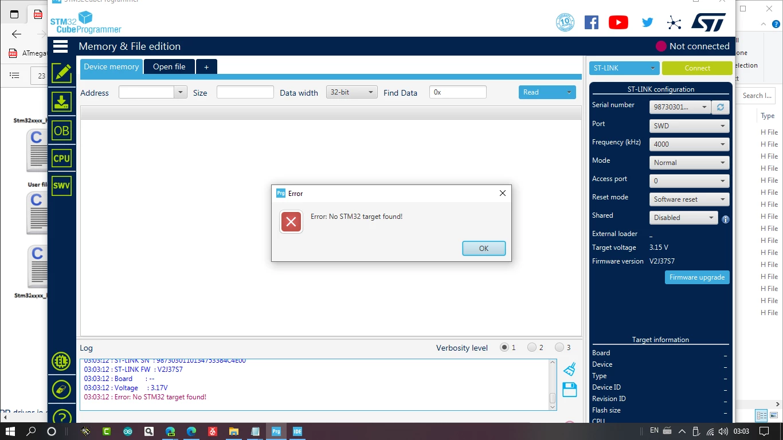Click the green Connect button
Screen dimensions: 783x440
[x=697, y=68]
